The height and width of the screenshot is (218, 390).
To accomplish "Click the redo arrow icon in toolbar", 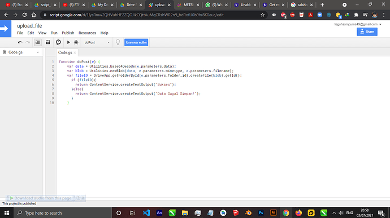I will (x=28, y=42).
